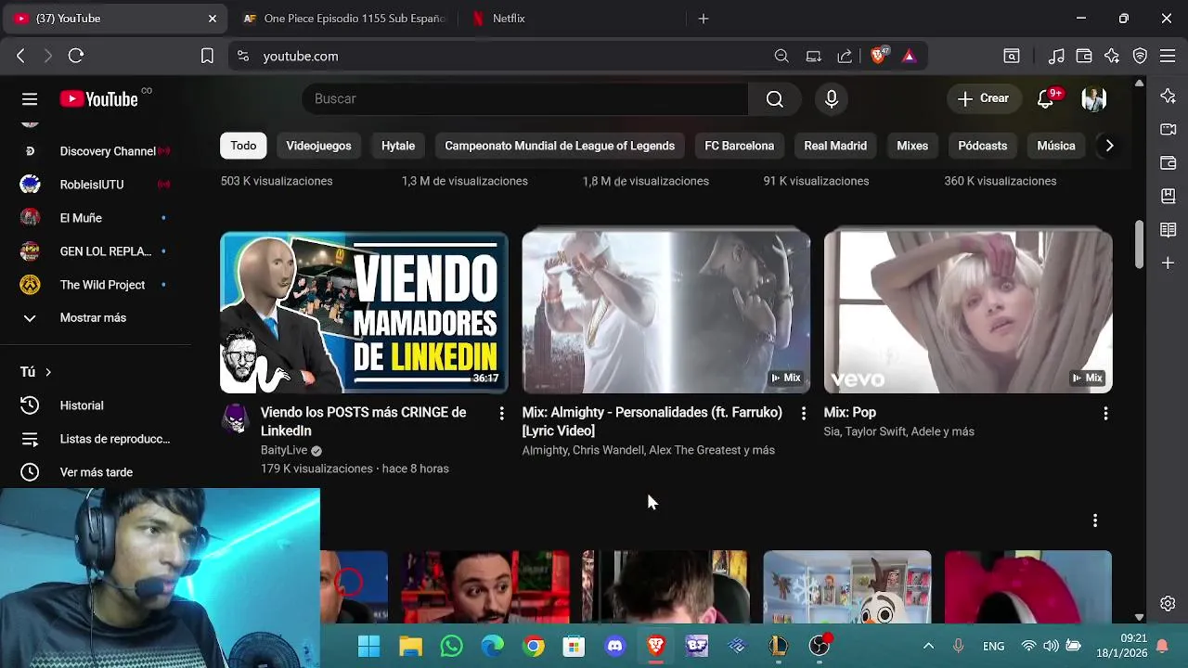Open the volume control in tray

(1051, 646)
